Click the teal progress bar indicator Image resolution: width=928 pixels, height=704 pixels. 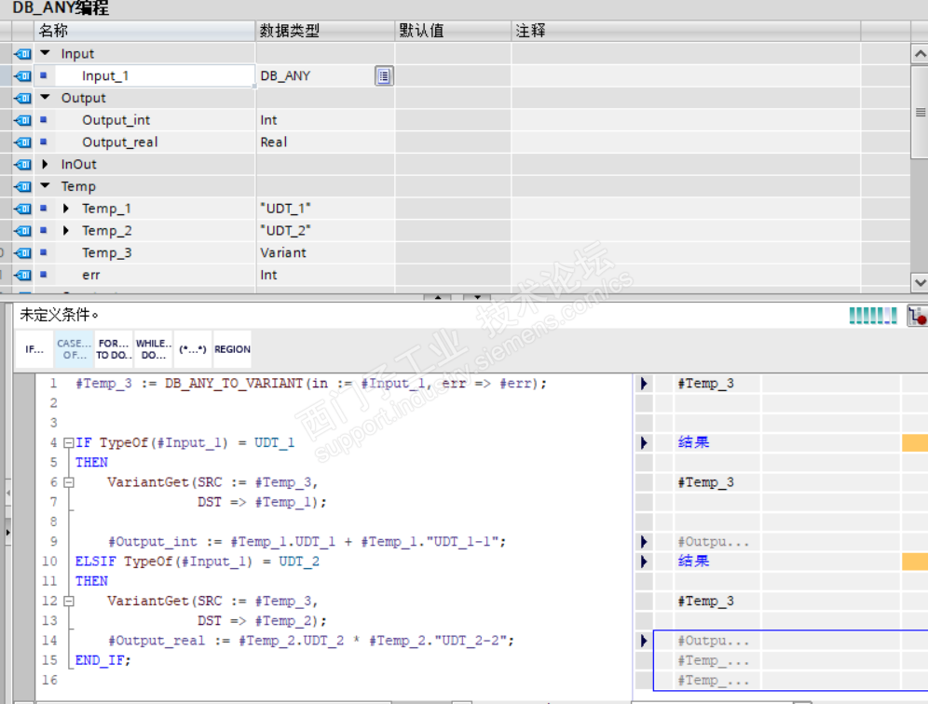tap(873, 316)
